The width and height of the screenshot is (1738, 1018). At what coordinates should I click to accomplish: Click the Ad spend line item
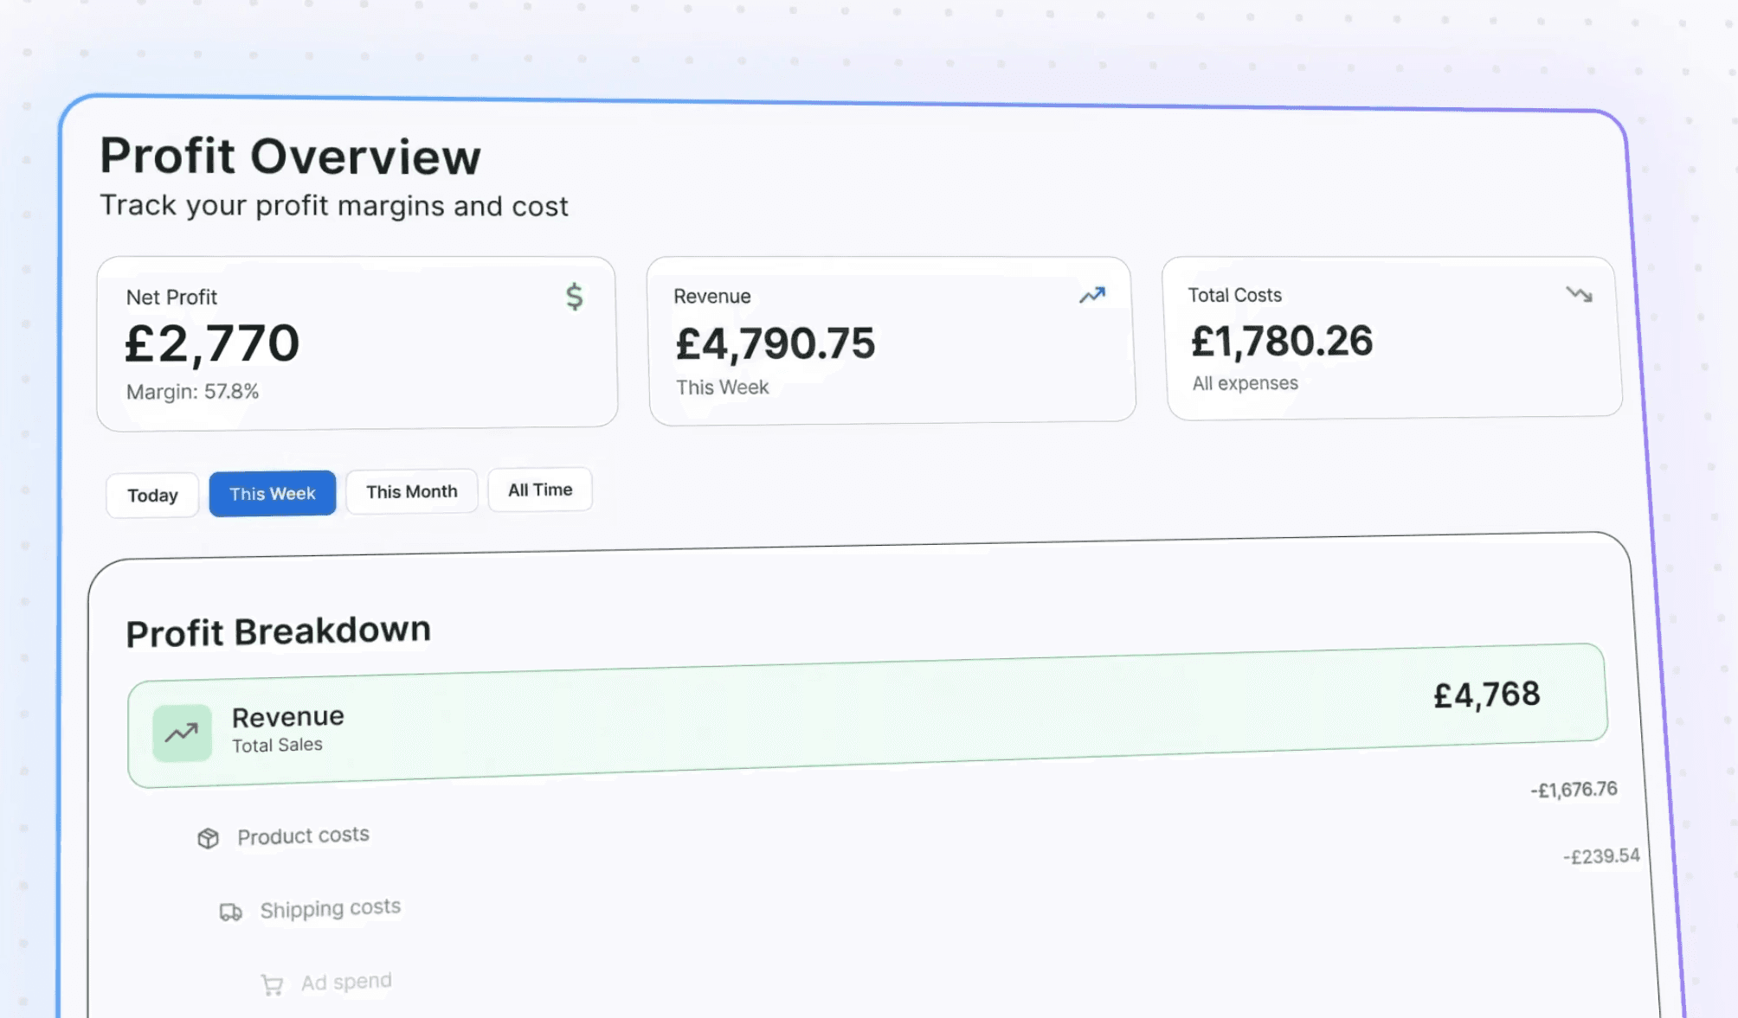[345, 982]
